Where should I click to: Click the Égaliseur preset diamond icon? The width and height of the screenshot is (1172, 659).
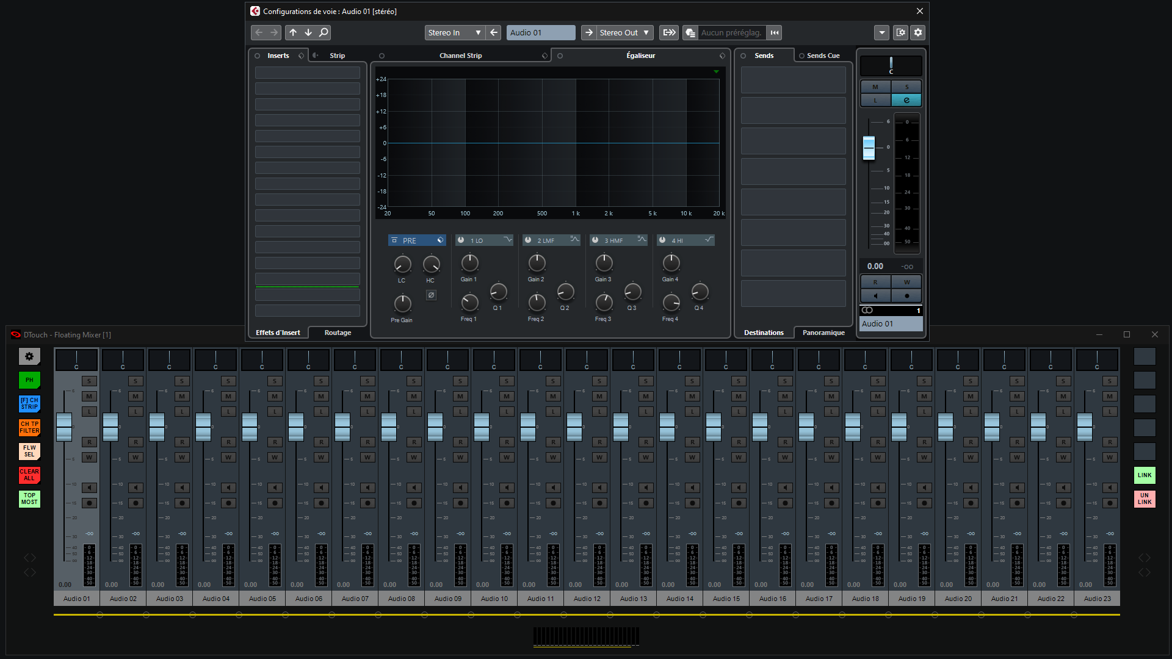(x=722, y=56)
